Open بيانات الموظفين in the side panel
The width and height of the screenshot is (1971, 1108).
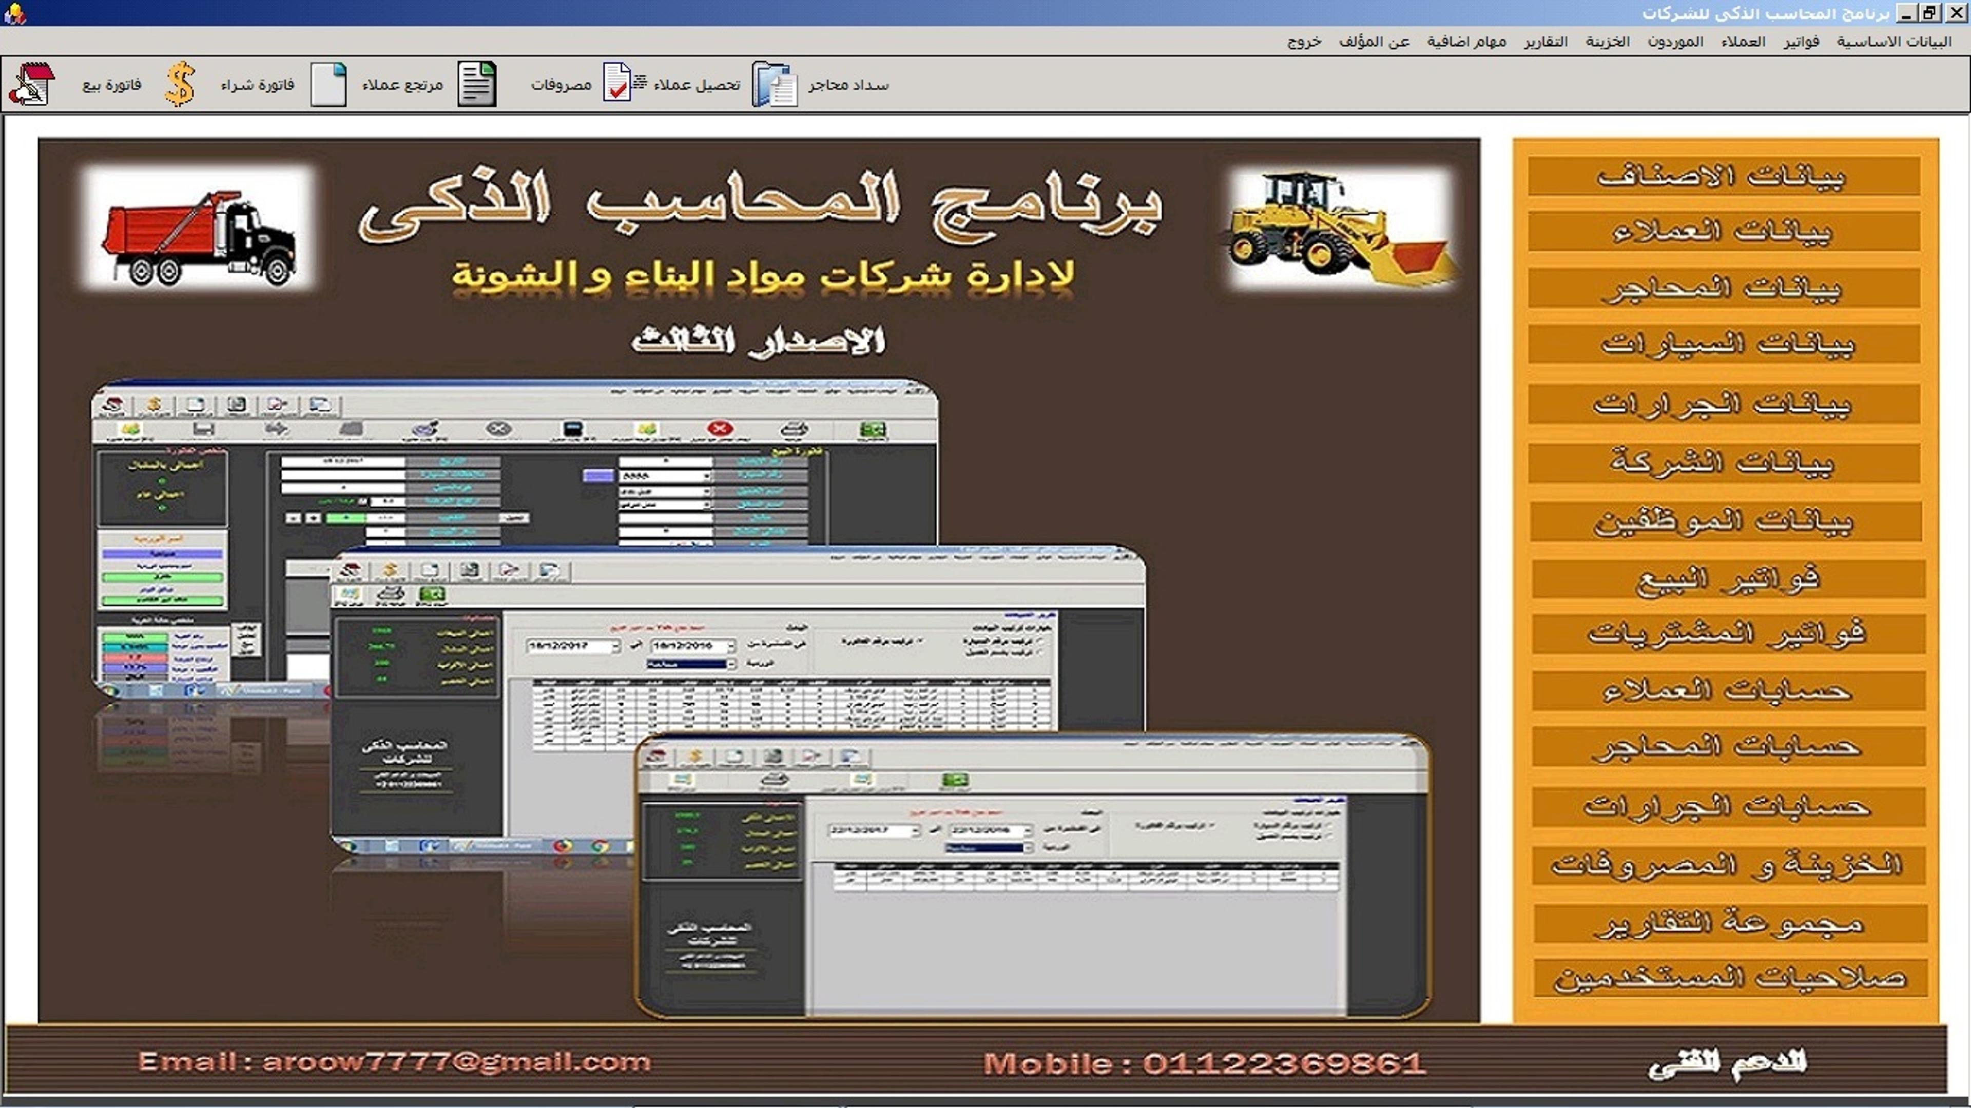1726,521
